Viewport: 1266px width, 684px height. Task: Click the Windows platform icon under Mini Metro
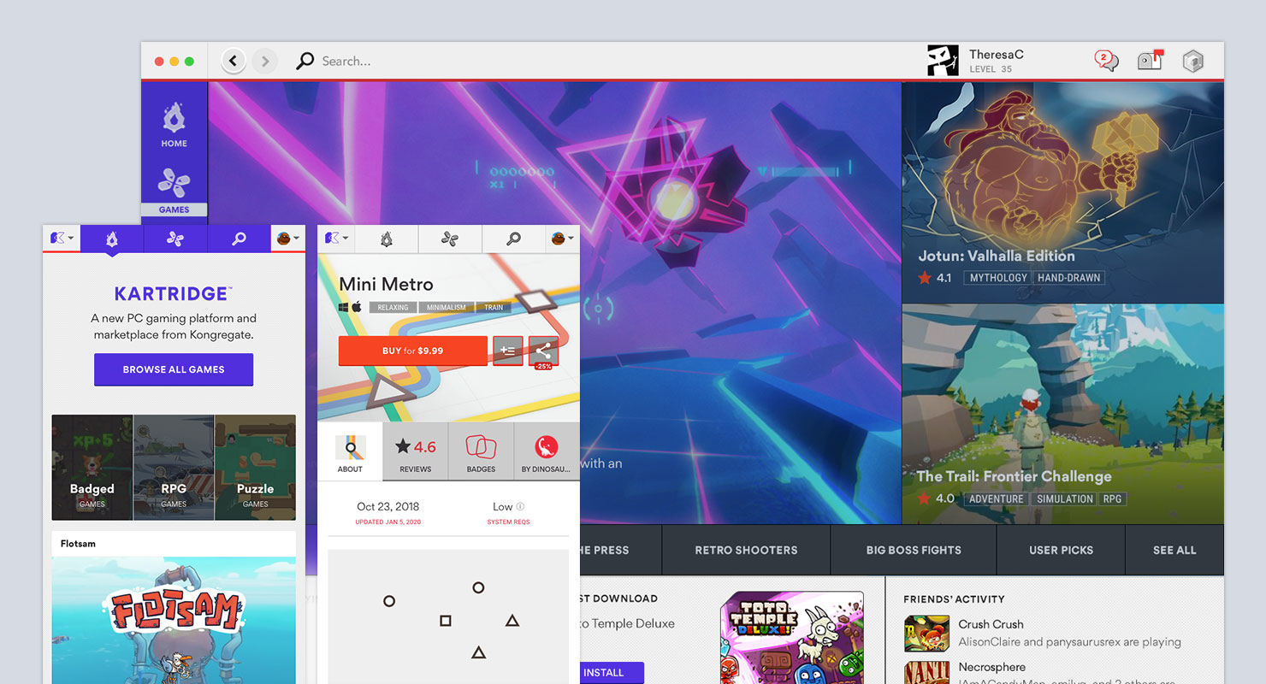point(344,307)
